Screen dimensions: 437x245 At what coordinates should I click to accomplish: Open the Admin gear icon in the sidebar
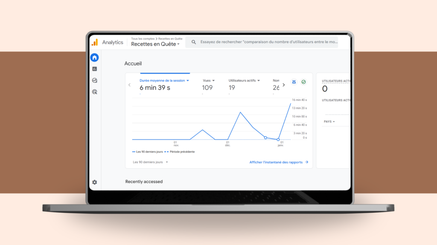pos(94,182)
